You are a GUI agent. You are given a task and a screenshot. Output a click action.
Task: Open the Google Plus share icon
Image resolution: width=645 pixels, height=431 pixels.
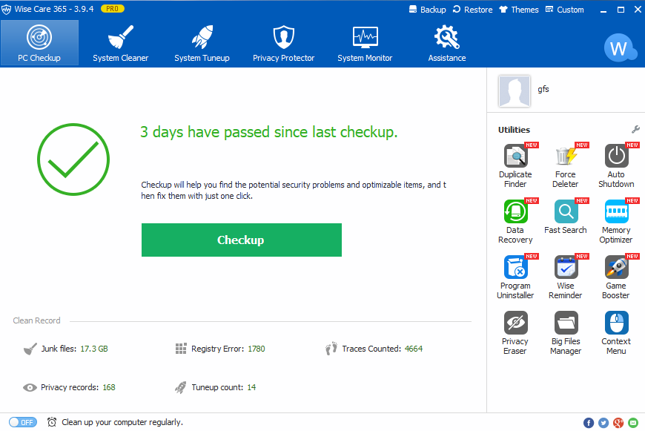point(618,423)
